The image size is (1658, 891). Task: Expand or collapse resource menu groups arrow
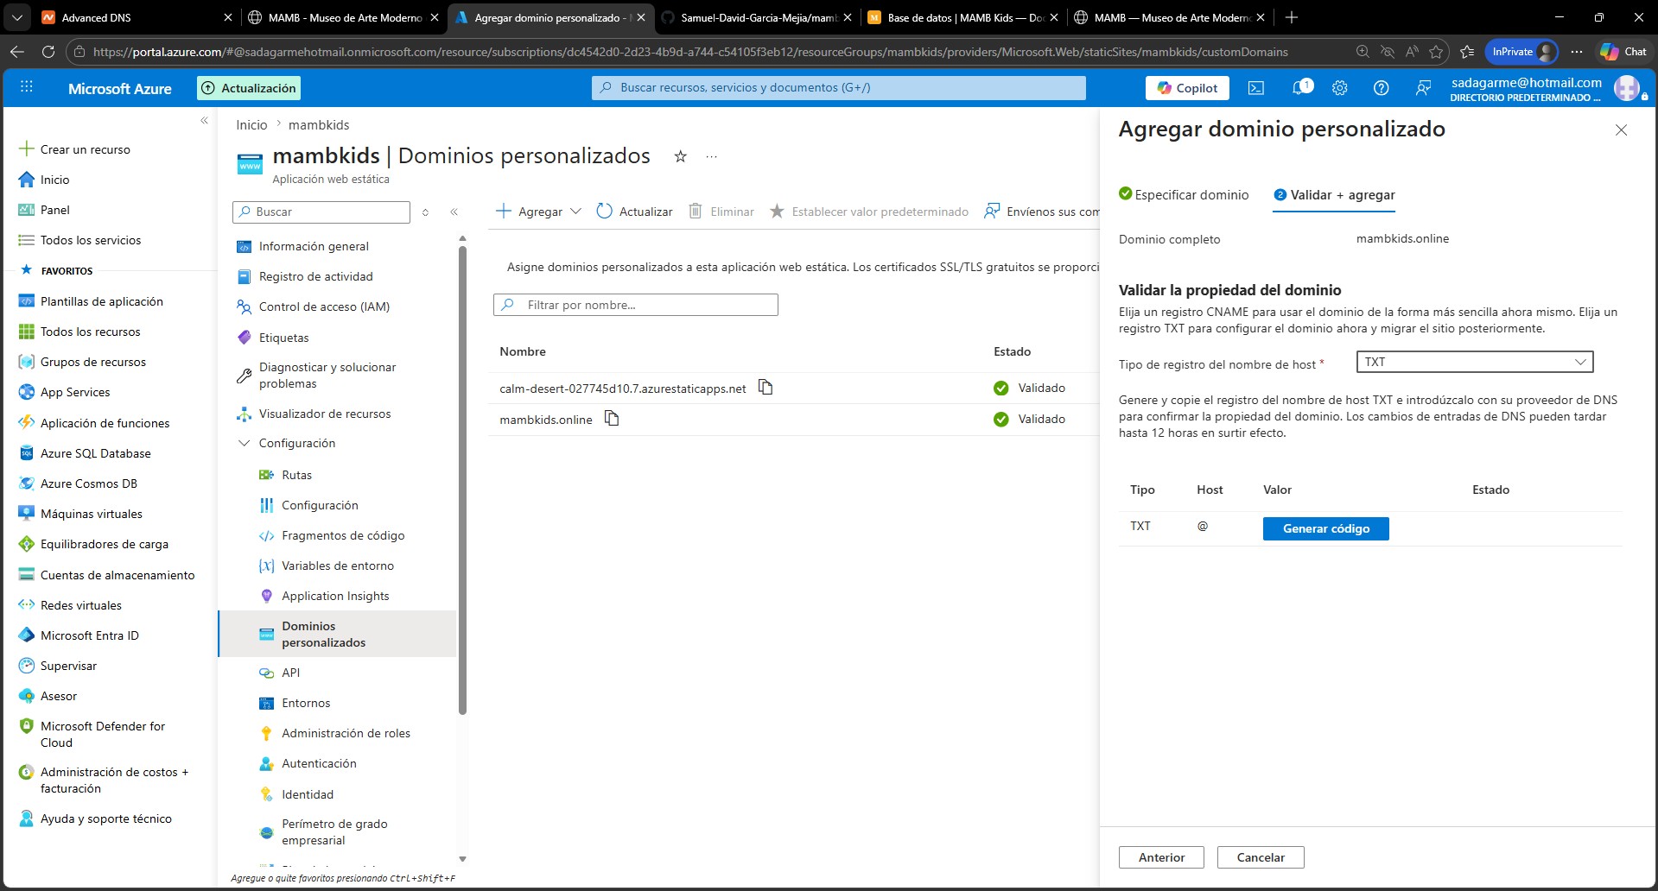pos(425,212)
